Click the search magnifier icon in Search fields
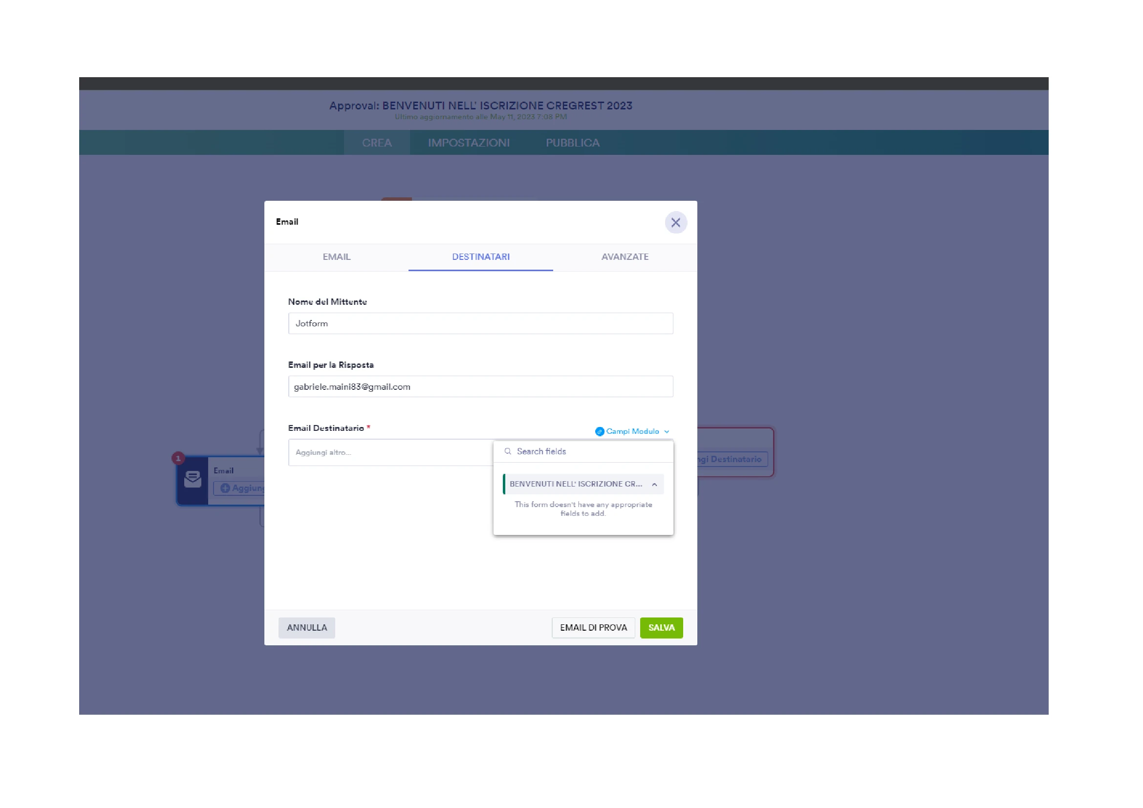 pyautogui.click(x=508, y=451)
